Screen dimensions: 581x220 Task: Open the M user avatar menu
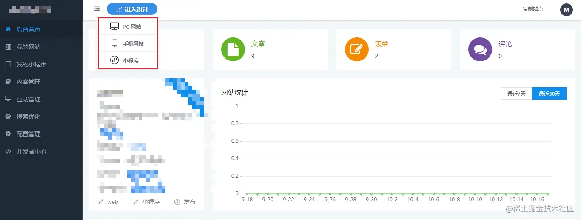coord(567,9)
